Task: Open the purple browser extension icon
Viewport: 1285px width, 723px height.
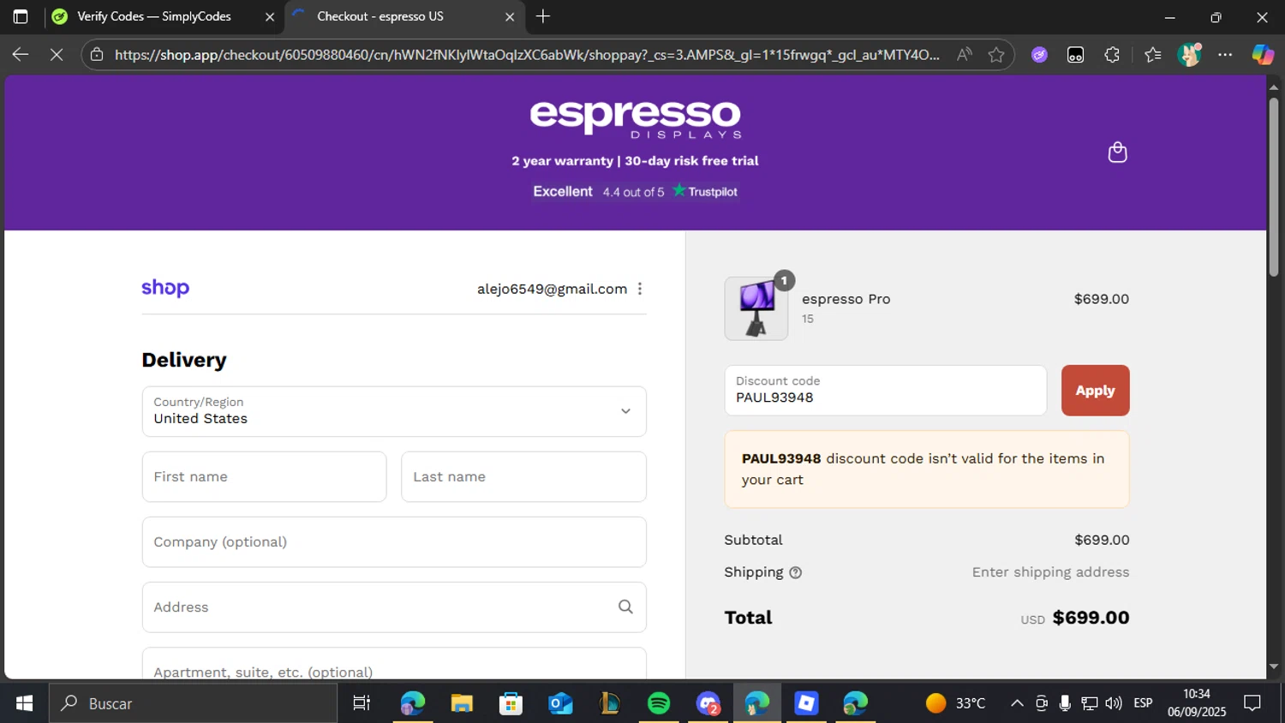Action: pyautogui.click(x=1039, y=55)
